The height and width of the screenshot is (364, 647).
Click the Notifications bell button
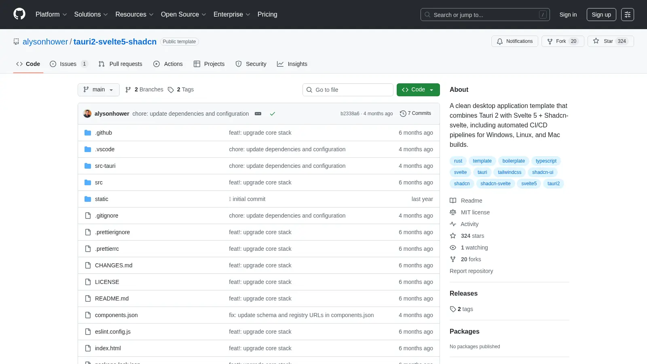coord(515,41)
